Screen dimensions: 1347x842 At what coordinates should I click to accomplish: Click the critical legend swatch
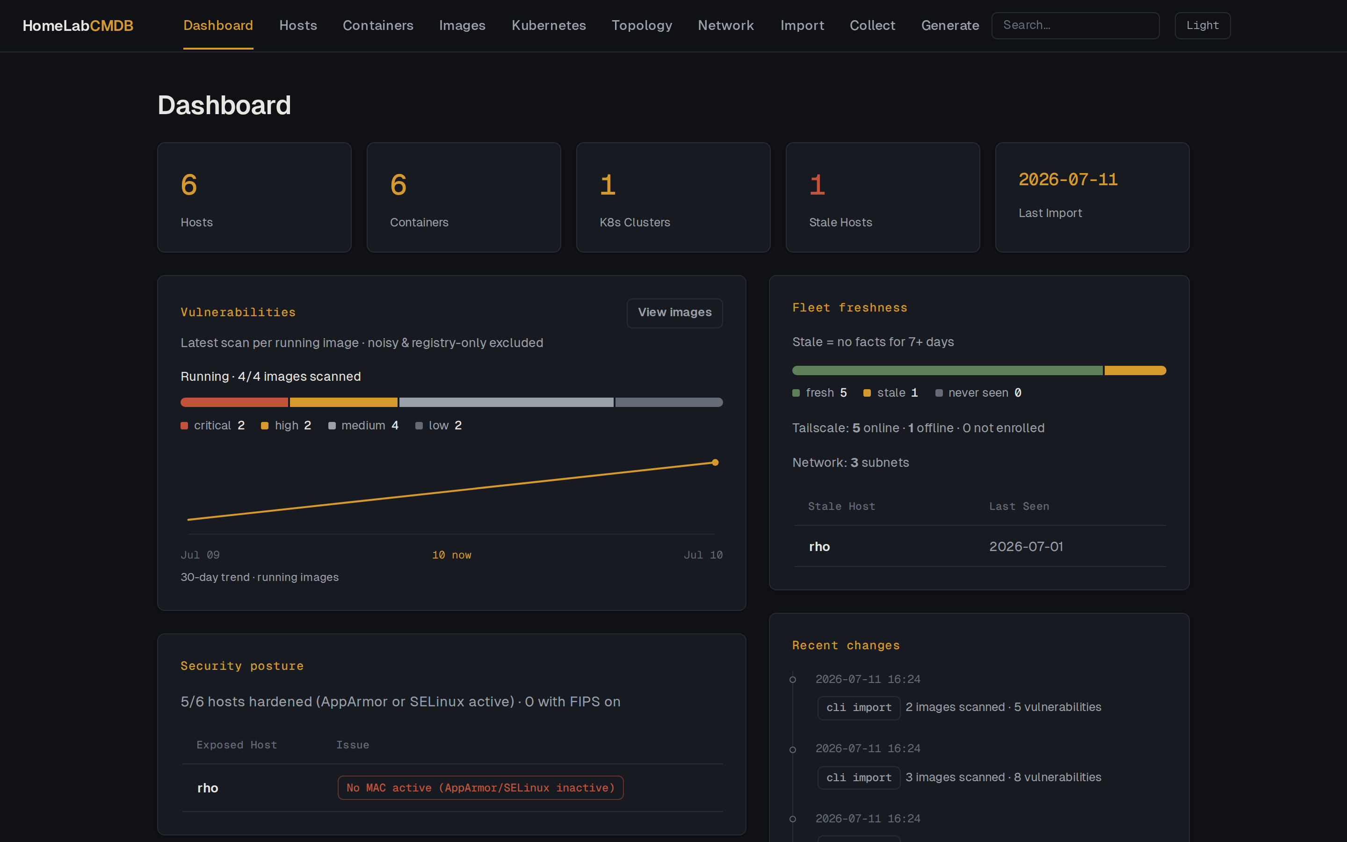click(x=184, y=426)
